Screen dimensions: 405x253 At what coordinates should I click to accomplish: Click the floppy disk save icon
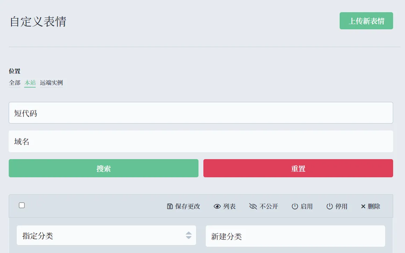[170, 206]
